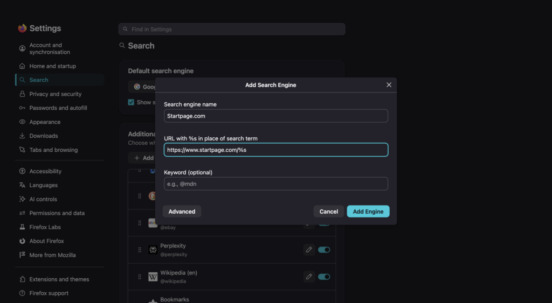Edit the Perplexity search engine with the pencil icon
The width and height of the screenshot is (552, 303).
(x=309, y=250)
